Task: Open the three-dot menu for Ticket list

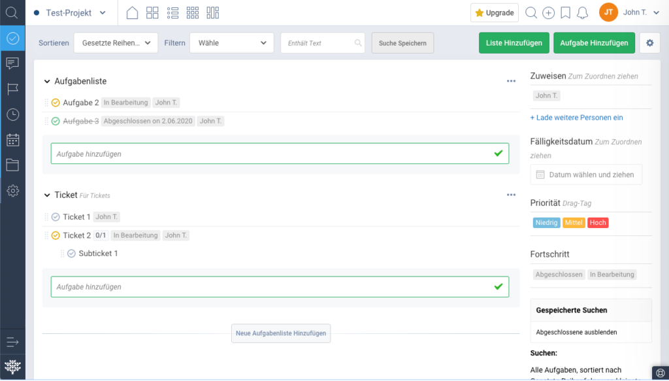Action: tap(511, 194)
